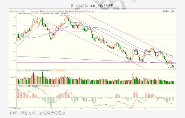The height and width of the screenshot is (118, 185).
Task: Select the MA60:2250.9589 indicator value
Action: tap(61, 14)
